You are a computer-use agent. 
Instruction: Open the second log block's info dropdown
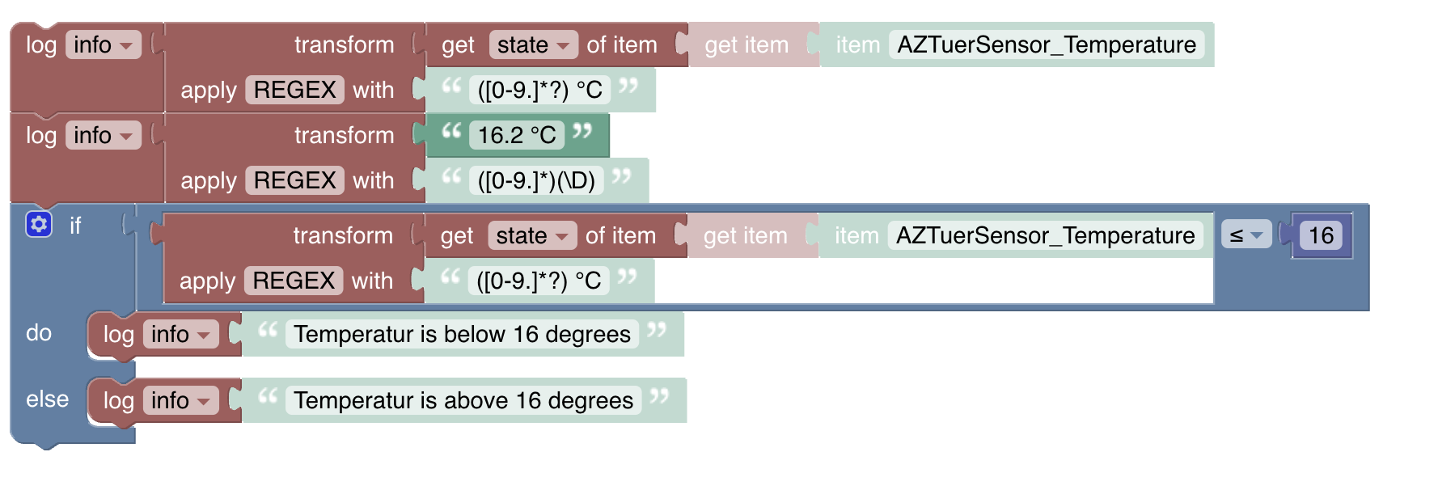click(x=103, y=136)
